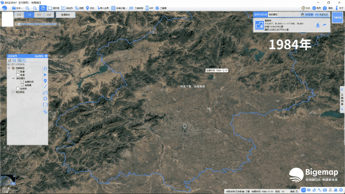345x194 pixels.
Task: Select the flag marker tool in layer panel
Action: click(45, 75)
